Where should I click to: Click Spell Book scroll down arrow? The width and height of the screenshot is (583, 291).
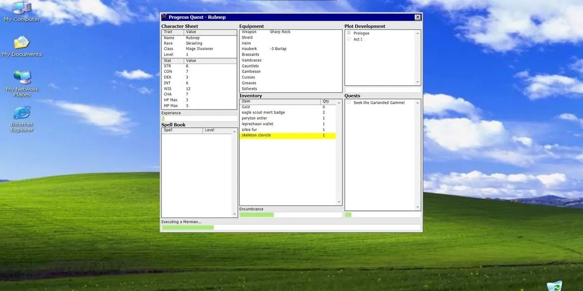point(235,214)
